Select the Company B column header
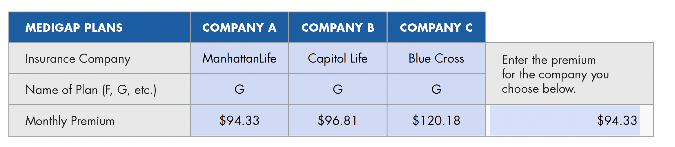The height and width of the screenshot is (147, 675). click(338, 27)
